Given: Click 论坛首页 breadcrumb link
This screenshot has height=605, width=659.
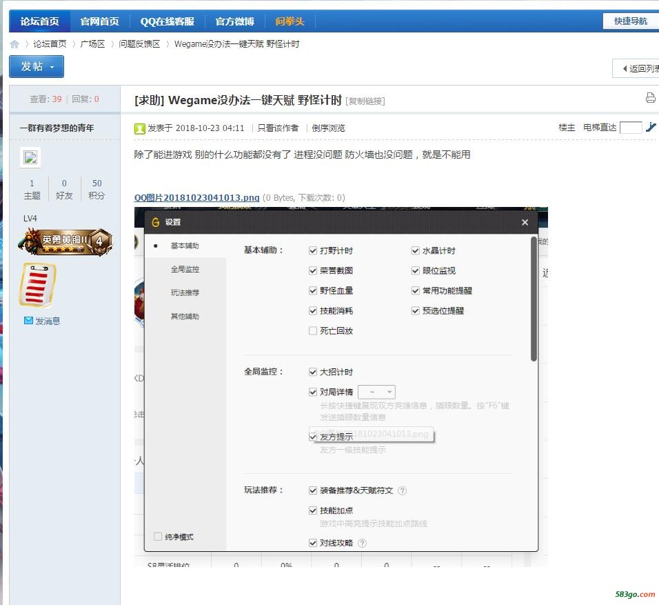Looking at the screenshot, I should pos(50,44).
